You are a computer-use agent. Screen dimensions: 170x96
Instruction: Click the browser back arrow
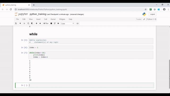click(x=3, y=10)
